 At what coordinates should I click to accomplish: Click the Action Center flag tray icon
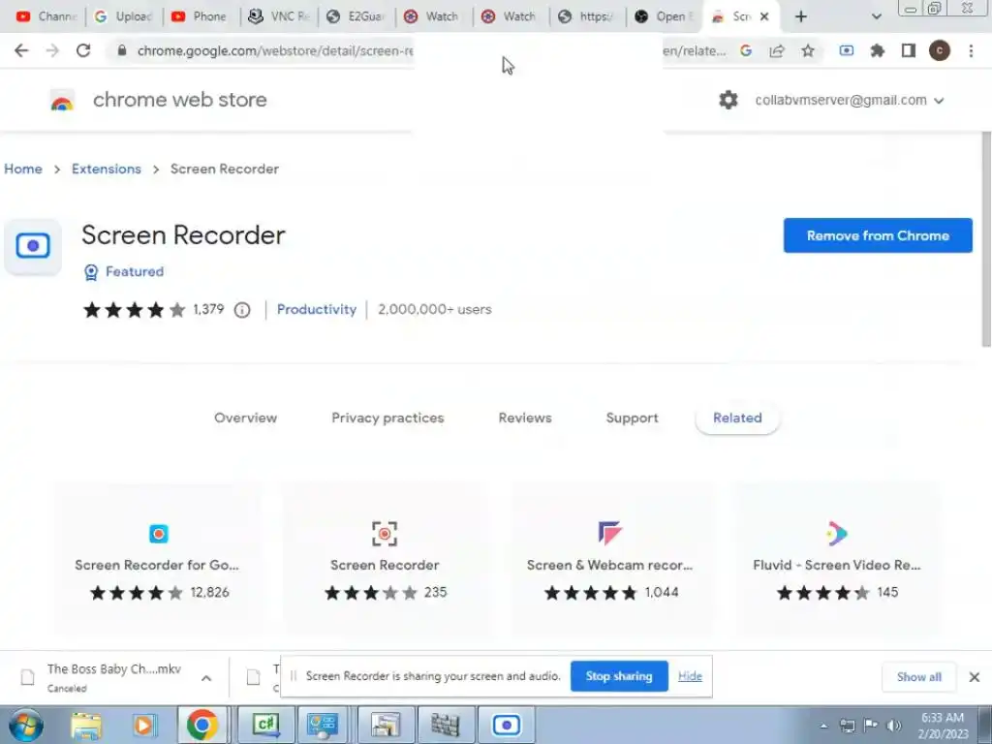871,725
